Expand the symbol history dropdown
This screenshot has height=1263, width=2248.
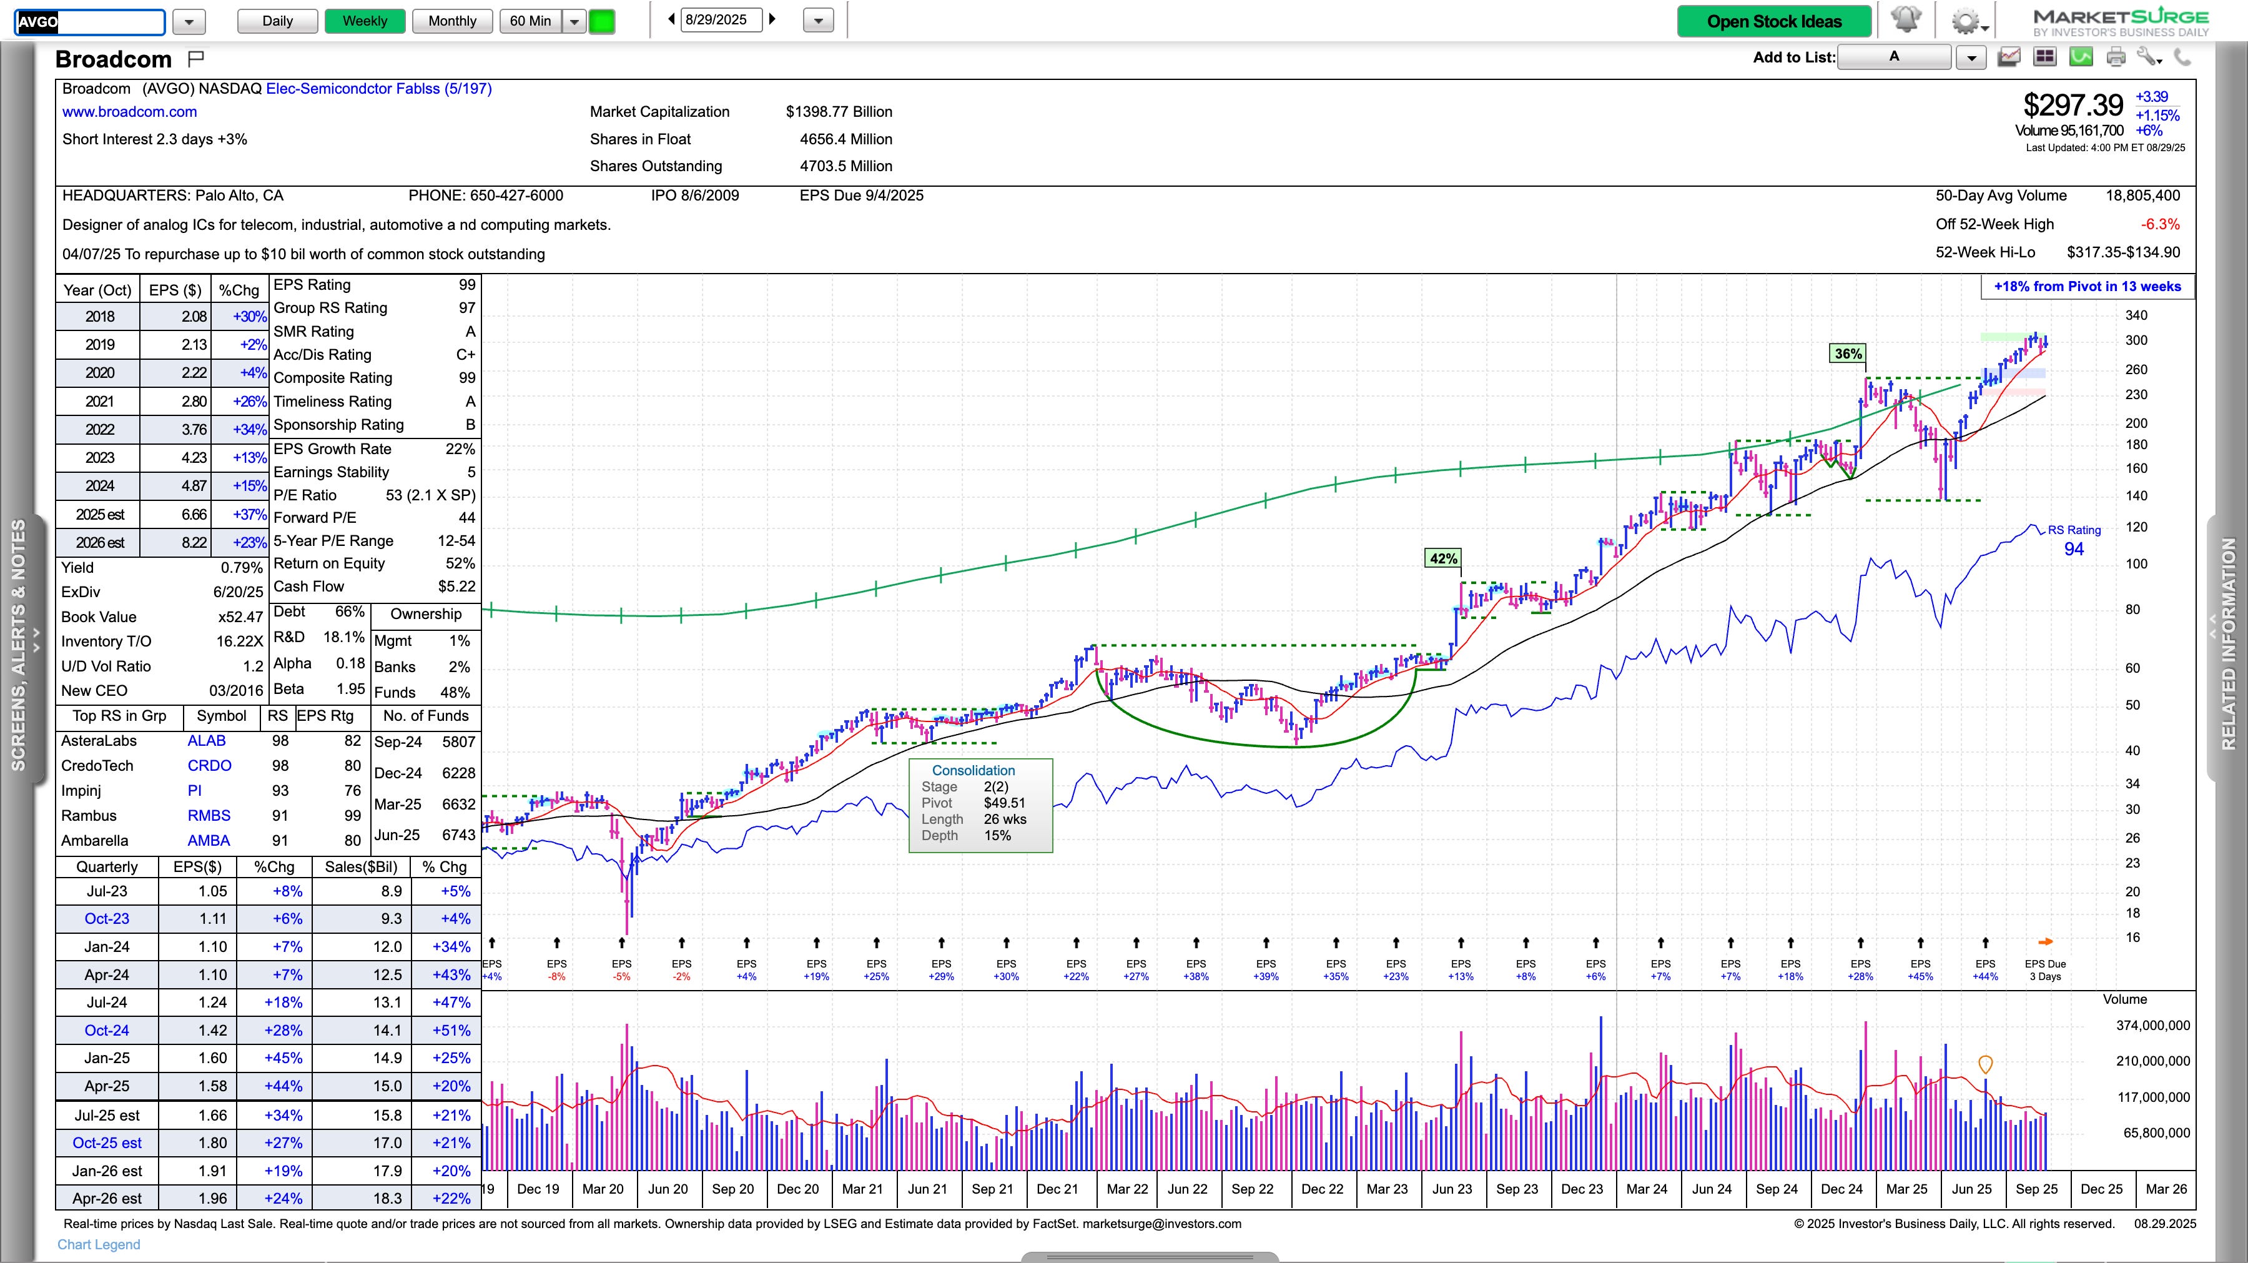click(189, 21)
